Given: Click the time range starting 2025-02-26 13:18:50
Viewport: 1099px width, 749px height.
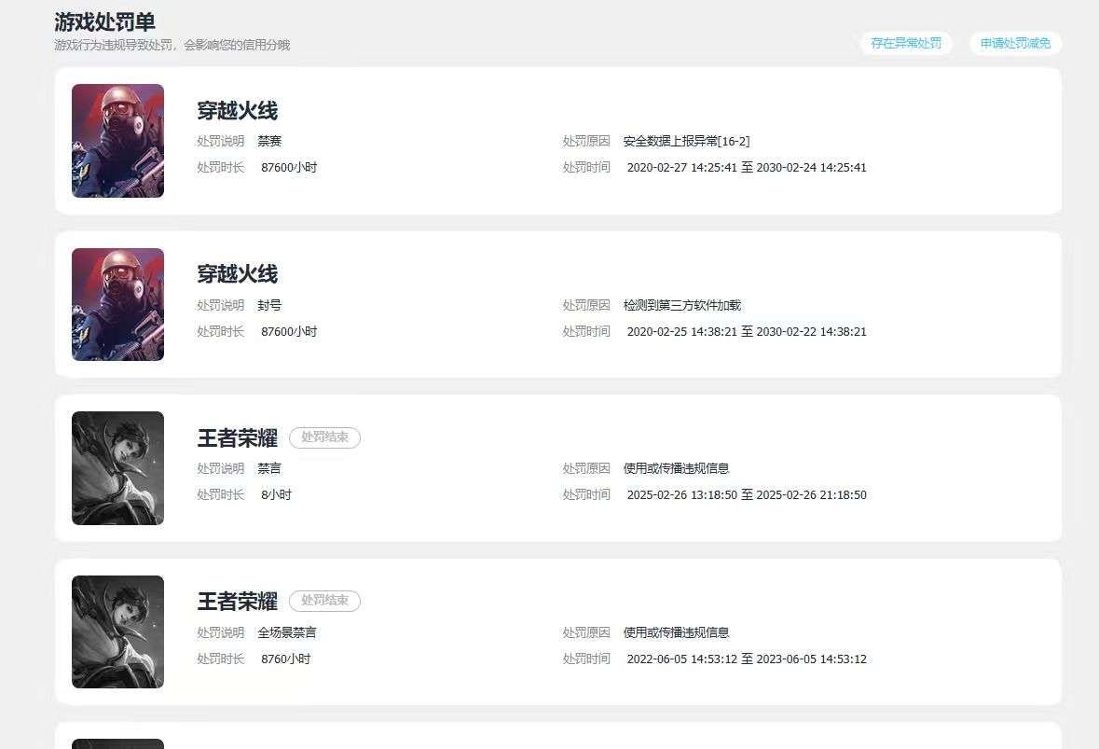Looking at the screenshot, I should coord(747,495).
